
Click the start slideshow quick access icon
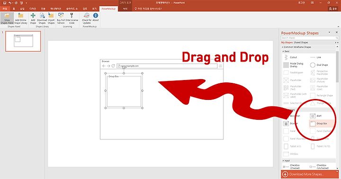point(21,3)
